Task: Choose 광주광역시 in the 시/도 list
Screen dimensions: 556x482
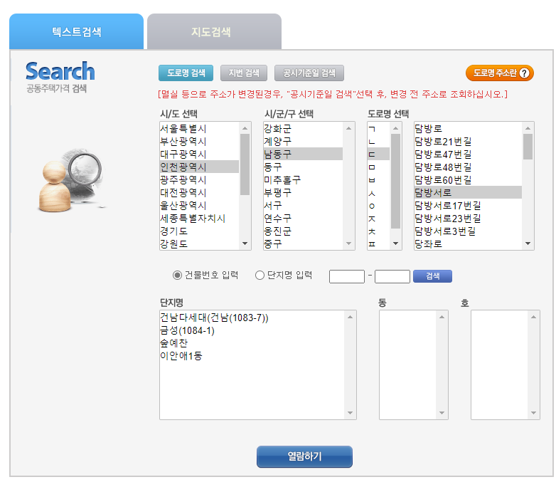Action: coord(199,179)
